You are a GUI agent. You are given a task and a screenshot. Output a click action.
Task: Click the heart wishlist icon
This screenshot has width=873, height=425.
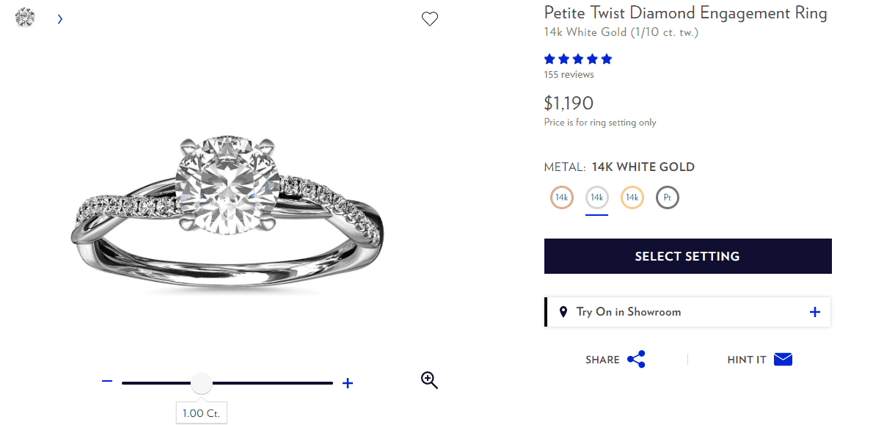tap(430, 18)
